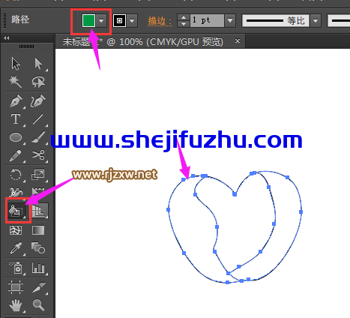The width and height of the screenshot is (350, 318).
Task: Click the green fill color swatch
Action: click(88, 20)
